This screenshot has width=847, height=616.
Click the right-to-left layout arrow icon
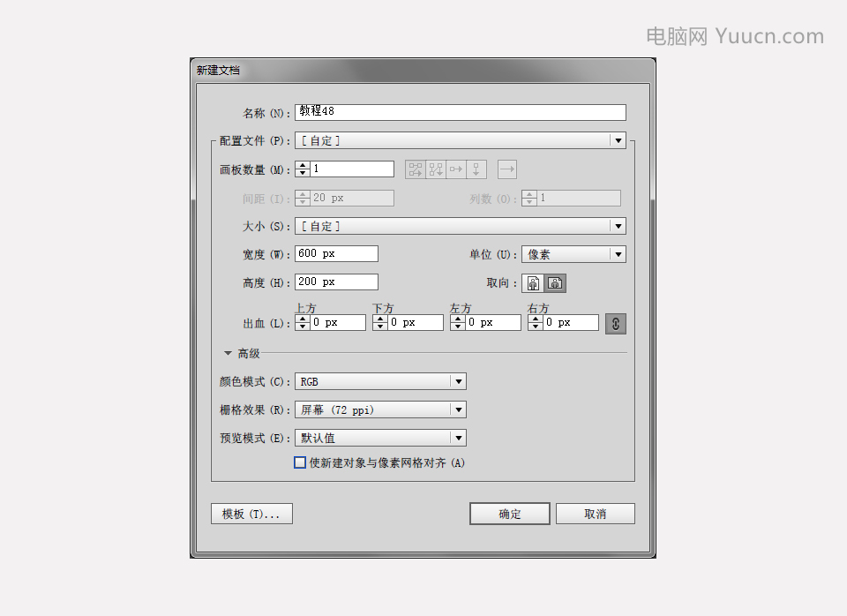(506, 169)
